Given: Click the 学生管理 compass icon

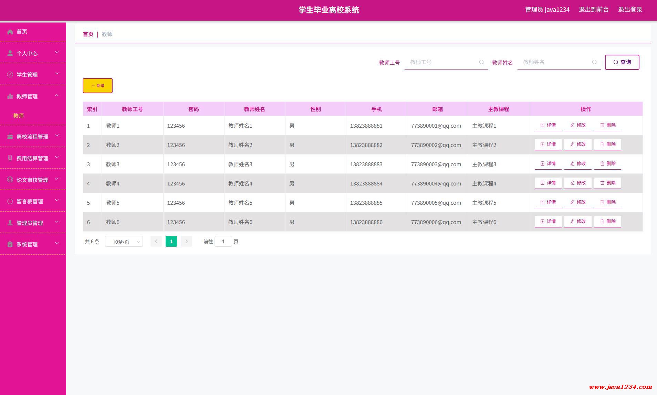Looking at the screenshot, I should (x=10, y=75).
